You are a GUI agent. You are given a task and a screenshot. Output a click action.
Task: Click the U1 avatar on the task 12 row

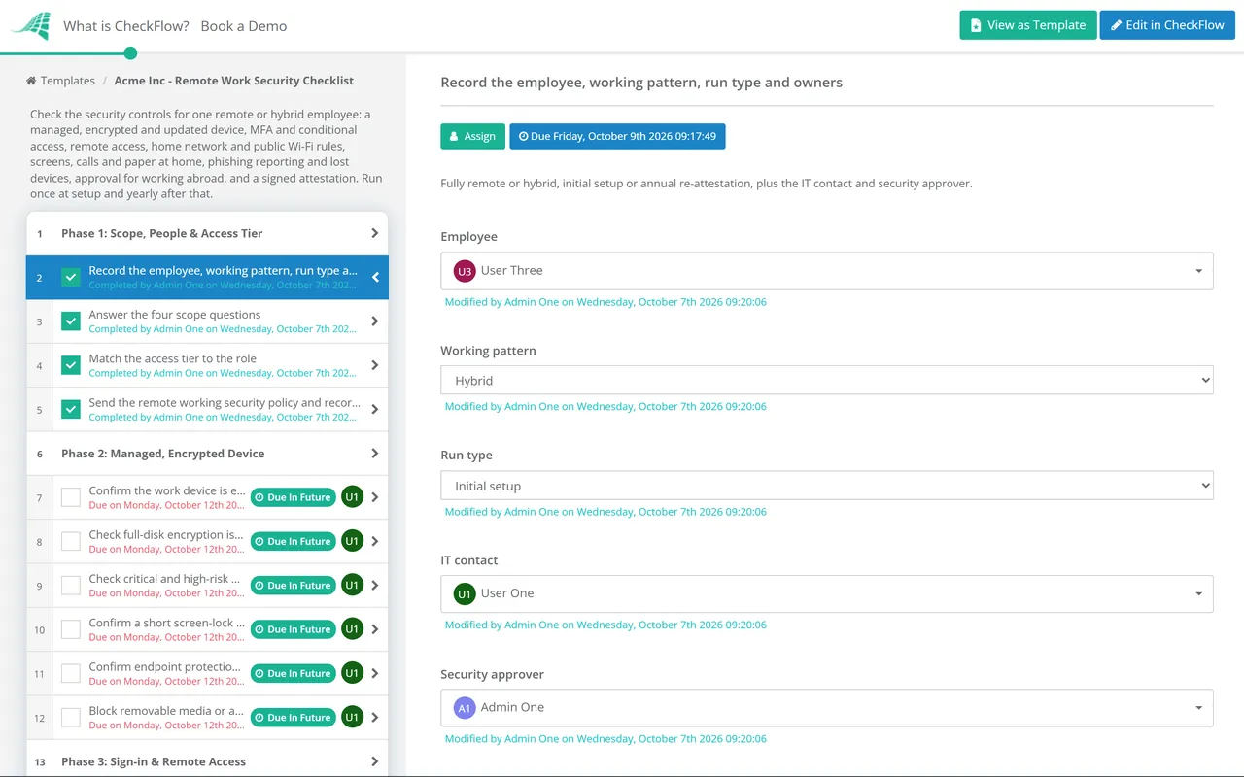point(352,718)
